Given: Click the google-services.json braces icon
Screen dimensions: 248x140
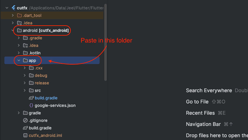Looking at the screenshot, I should click(x=31, y=105).
